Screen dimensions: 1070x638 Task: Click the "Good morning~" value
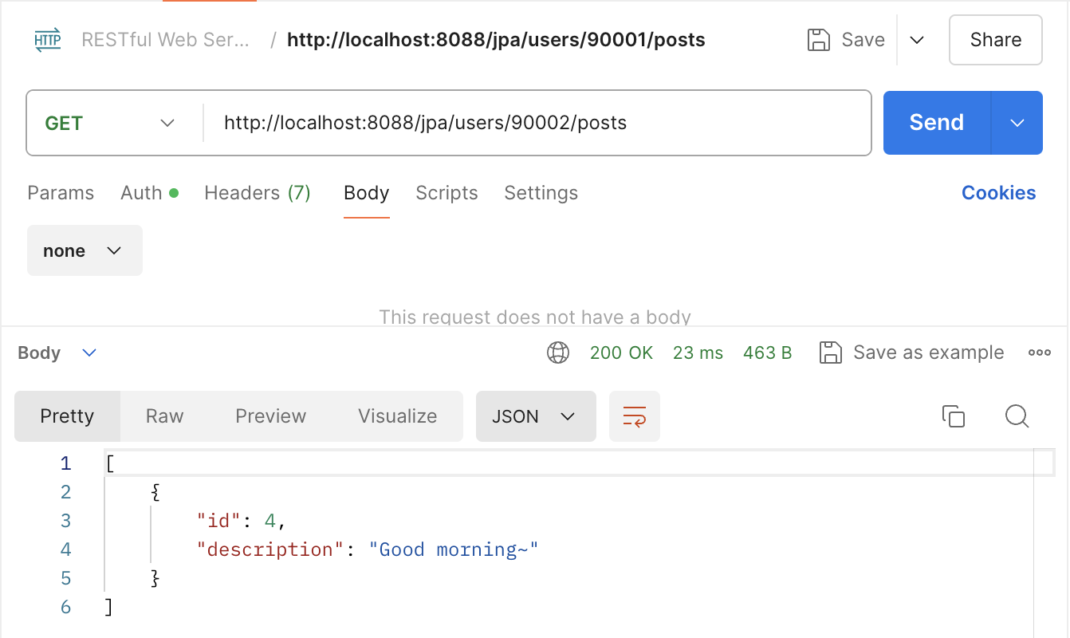(x=454, y=549)
